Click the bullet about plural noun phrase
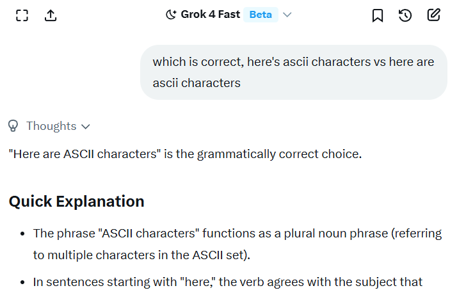 pos(237,234)
